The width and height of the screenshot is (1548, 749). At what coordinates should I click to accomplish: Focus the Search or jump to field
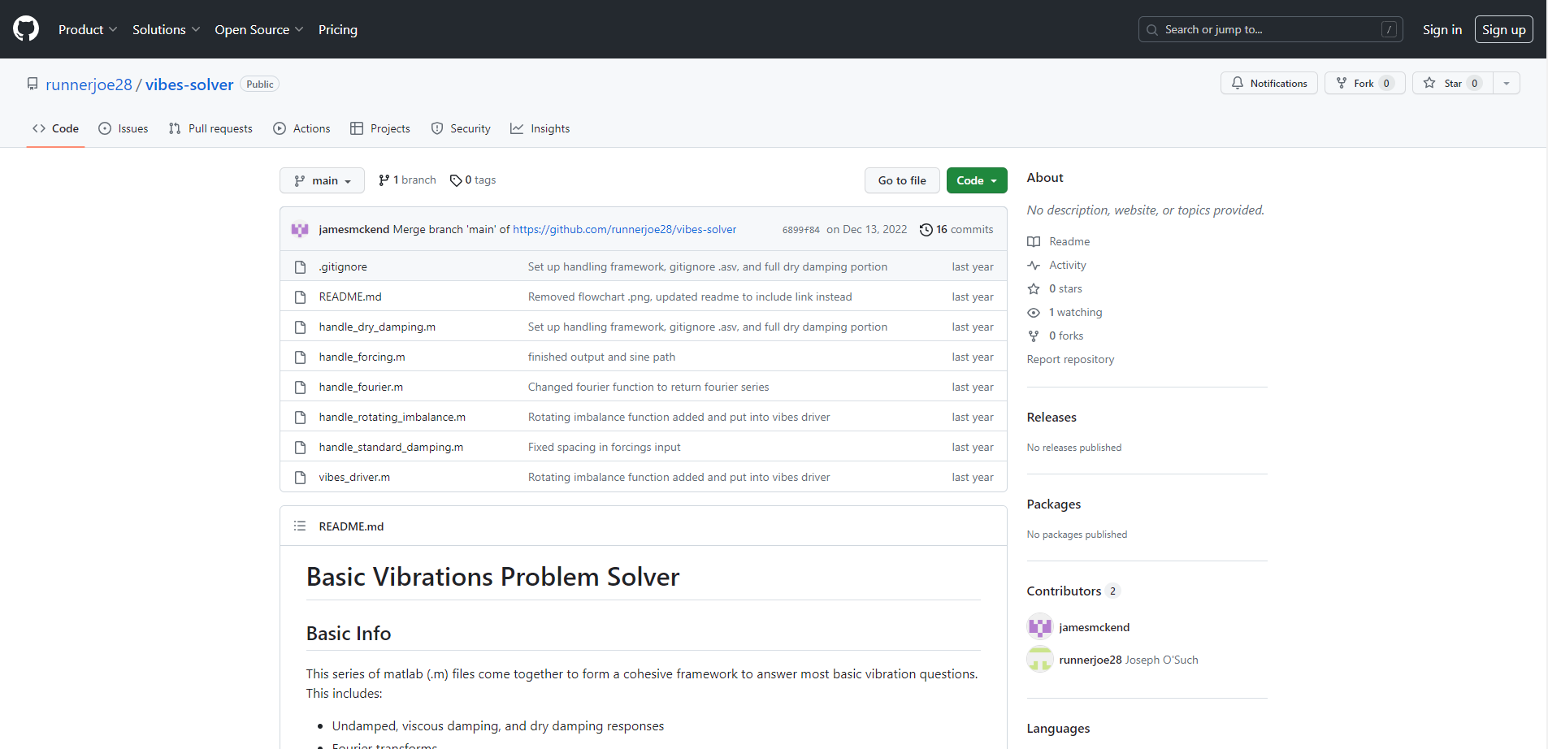click(x=1271, y=29)
